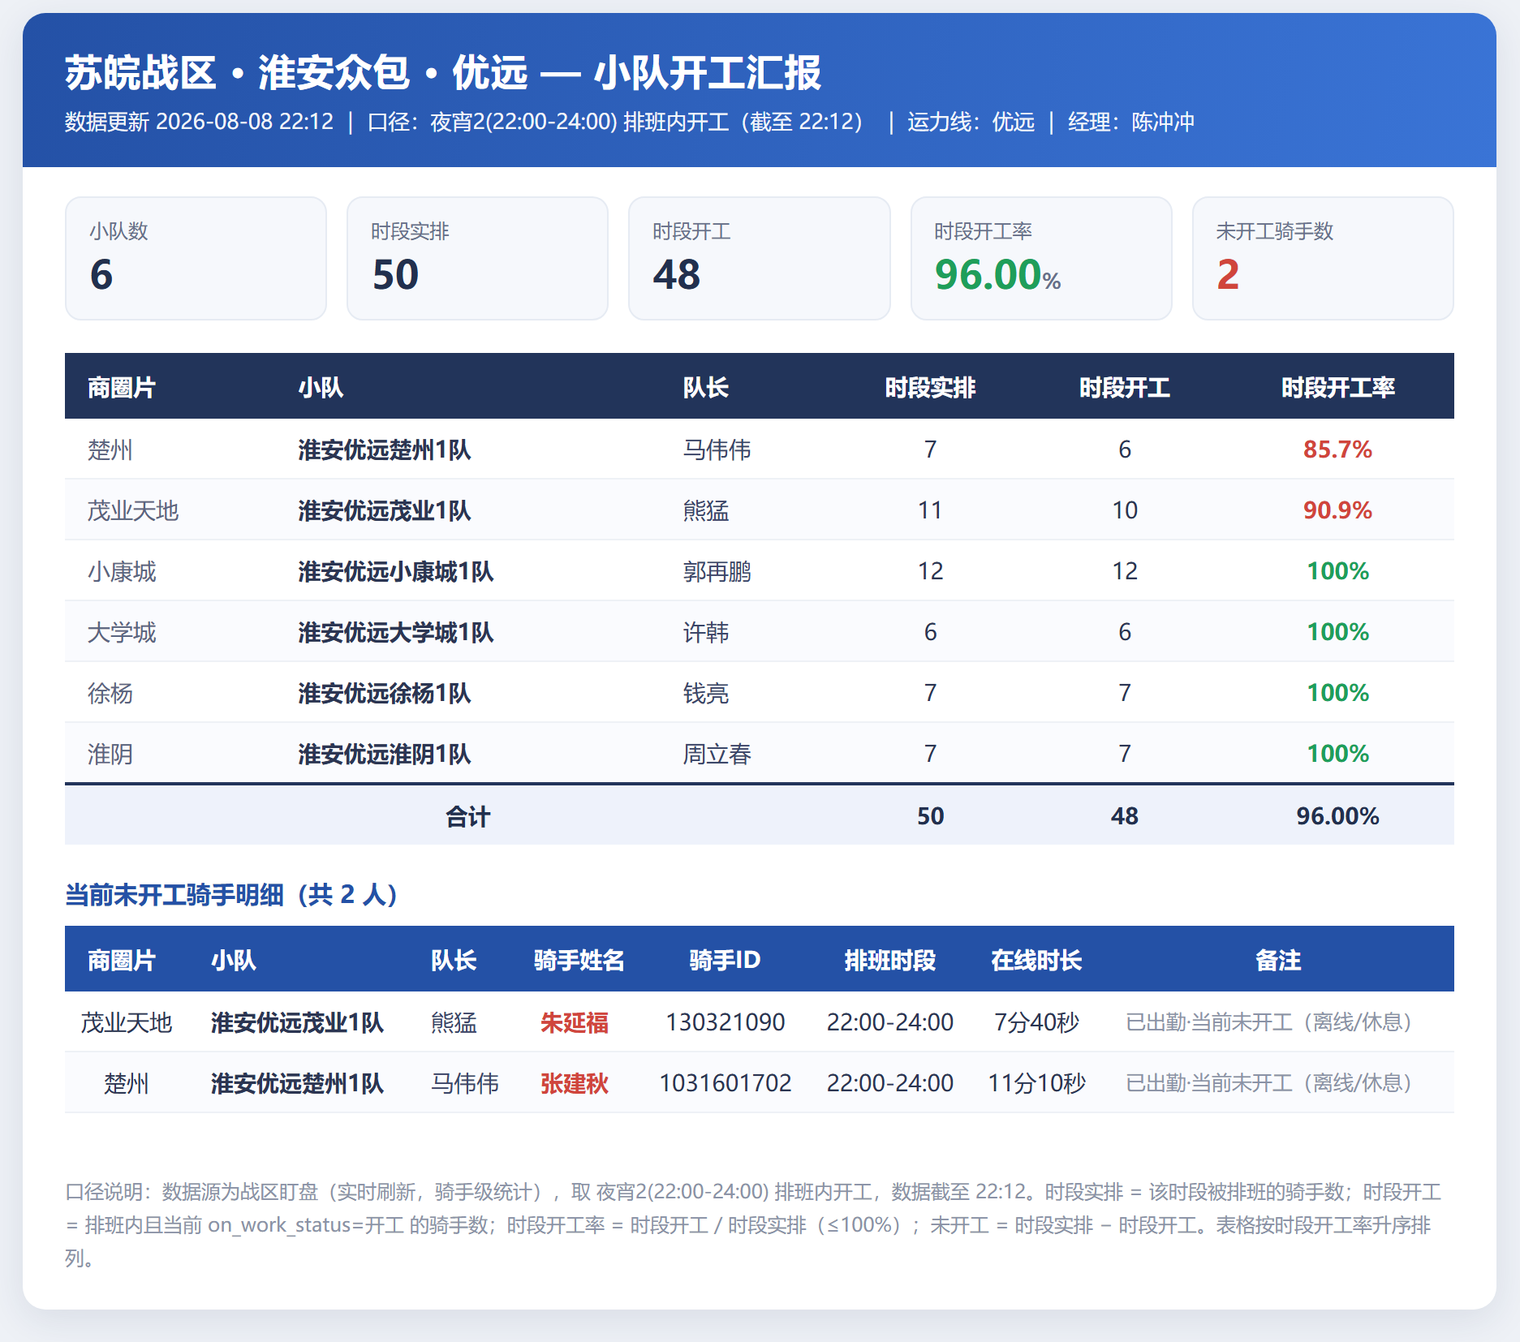This screenshot has height=1342, width=1520.
Task: Click the 排班时段 column header
Action: (x=889, y=960)
